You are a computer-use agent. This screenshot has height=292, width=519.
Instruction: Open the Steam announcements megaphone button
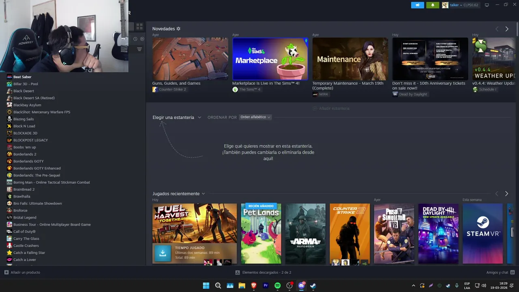pos(417,5)
